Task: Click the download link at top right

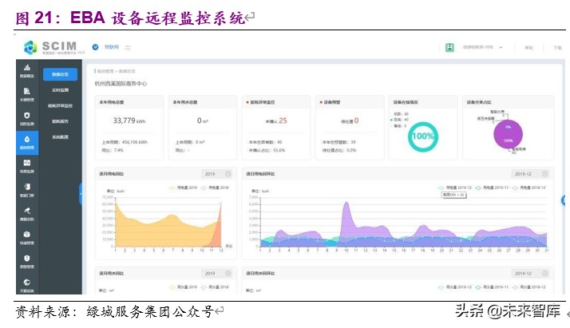Action: point(557,48)
